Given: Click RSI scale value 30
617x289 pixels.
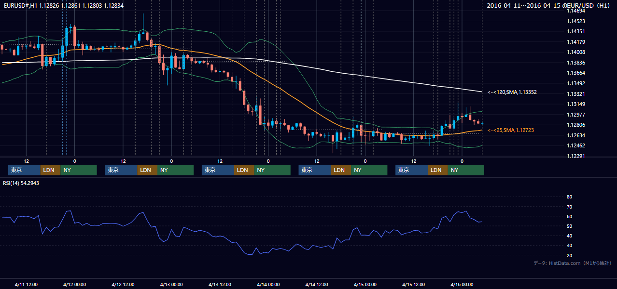Looking at the screenshot, I should (569, 246).
